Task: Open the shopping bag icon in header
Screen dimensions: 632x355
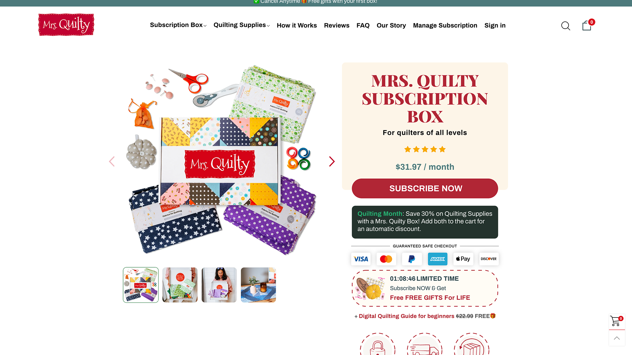Action: (587, 25)
